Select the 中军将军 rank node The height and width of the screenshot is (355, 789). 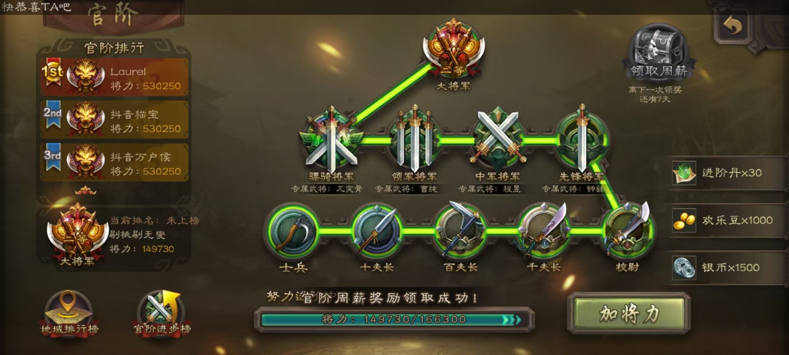pyautogui.click(x=498, y=140)
